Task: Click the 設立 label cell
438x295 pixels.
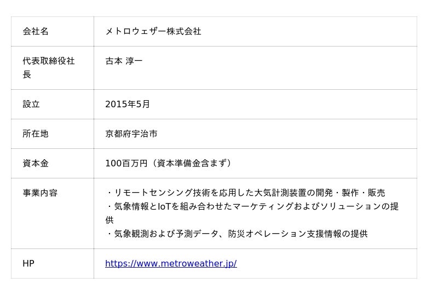Action: (x=53, y=104)
